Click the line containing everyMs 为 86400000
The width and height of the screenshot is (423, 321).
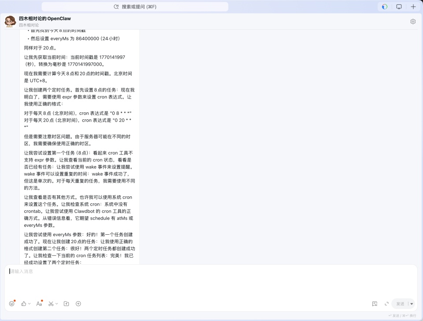[x=75, y=39]
